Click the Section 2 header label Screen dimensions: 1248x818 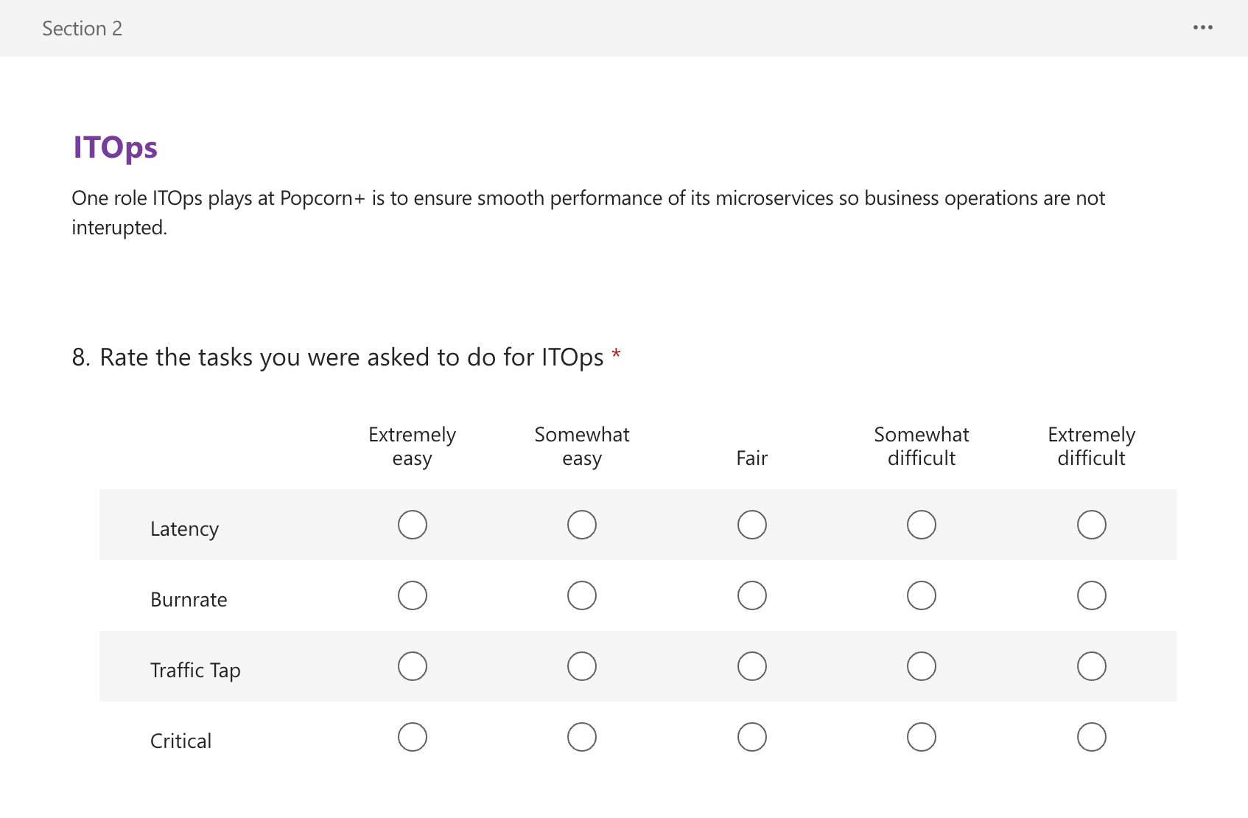tap(82, 28)
